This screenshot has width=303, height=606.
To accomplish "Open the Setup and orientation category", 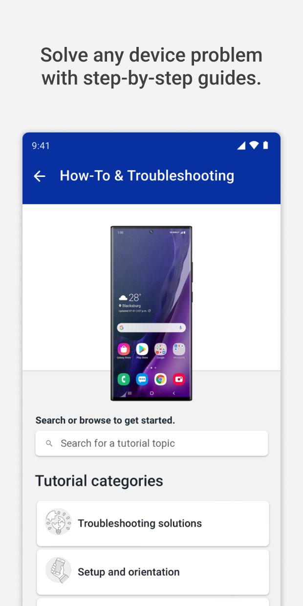I will (x=153, y=572).
